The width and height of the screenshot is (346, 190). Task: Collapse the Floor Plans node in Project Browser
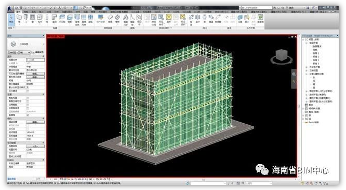pos(307,43)
